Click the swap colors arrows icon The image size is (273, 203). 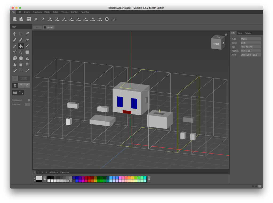click(x=34, y=179)
